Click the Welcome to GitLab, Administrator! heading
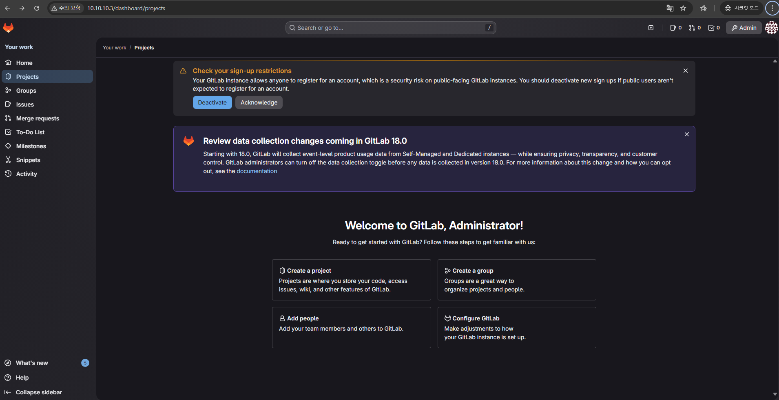The image size is (779, 400). tap(434, 225)
